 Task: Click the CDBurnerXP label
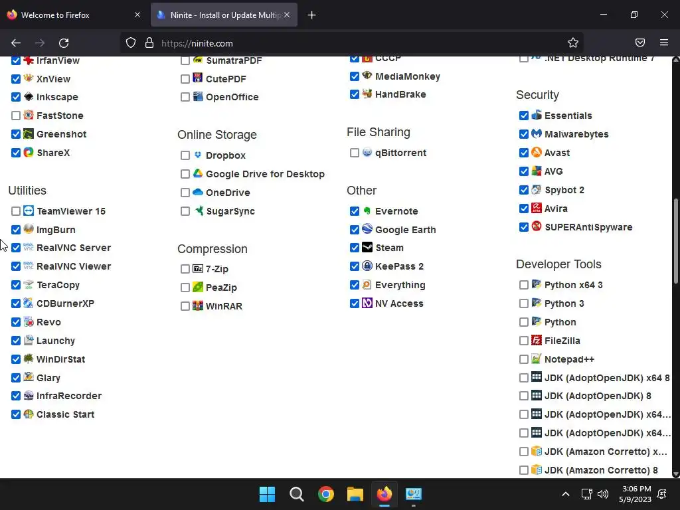(x=65, y=303)
